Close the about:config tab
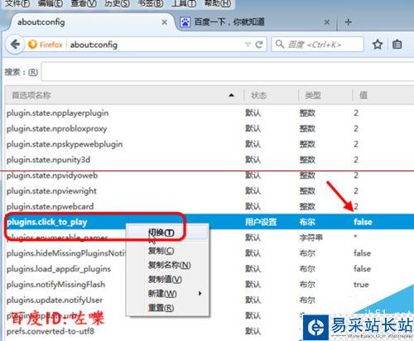414x341 pixels. point(164,22)
